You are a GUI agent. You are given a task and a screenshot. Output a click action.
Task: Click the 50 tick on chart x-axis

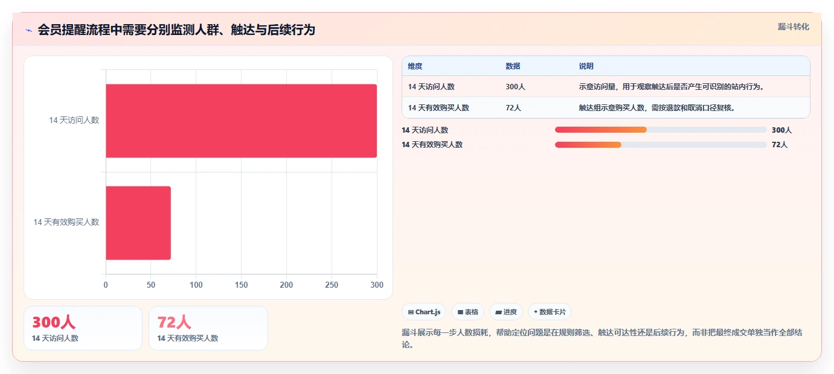pos(151,285)
